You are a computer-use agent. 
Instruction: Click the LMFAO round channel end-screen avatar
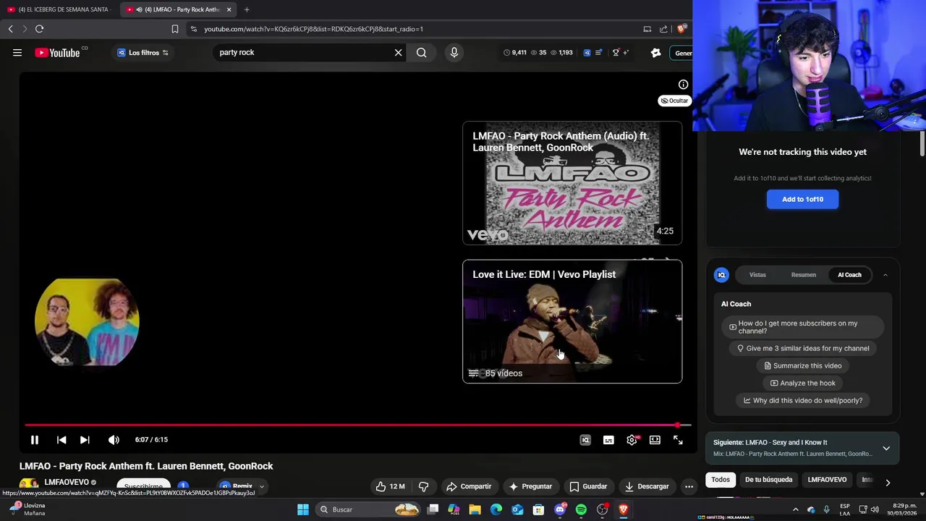coord(87,322)
